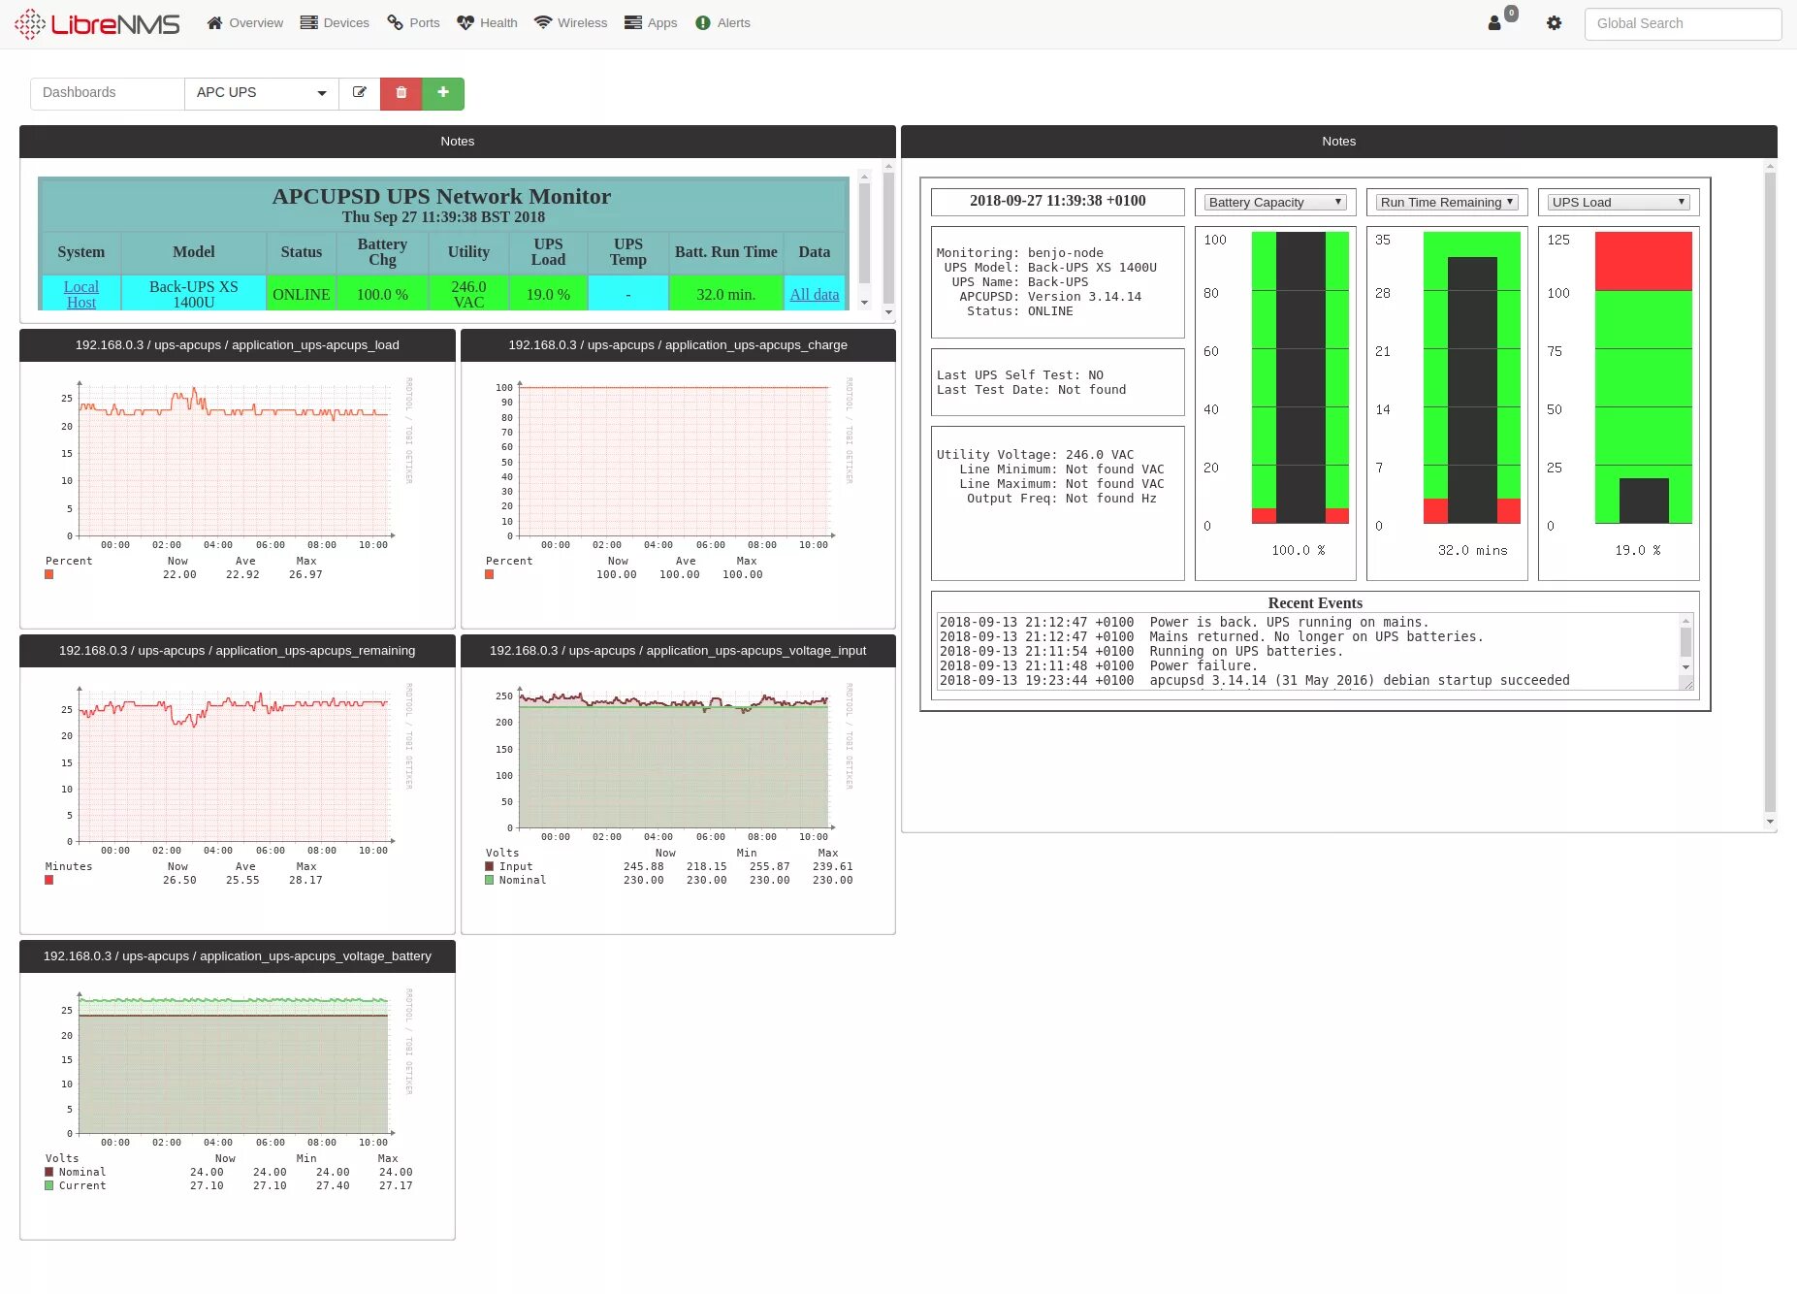Click the application_ups-apcups_voltage_input widget title
Screen dimensions: 1797x1294
[678, 651]
